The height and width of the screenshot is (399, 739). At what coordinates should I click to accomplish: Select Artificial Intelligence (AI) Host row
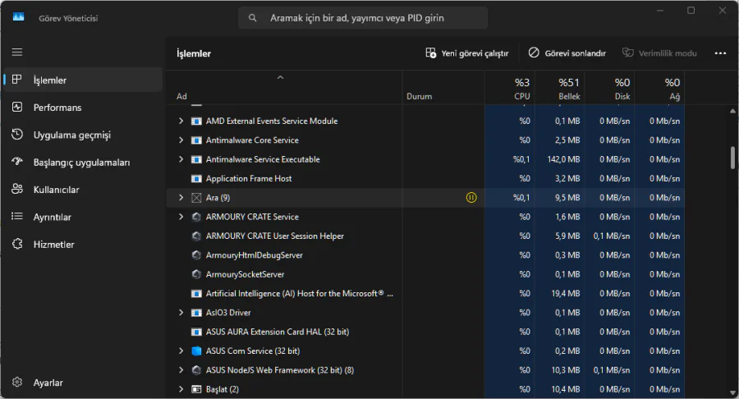[x=425, y=293]
